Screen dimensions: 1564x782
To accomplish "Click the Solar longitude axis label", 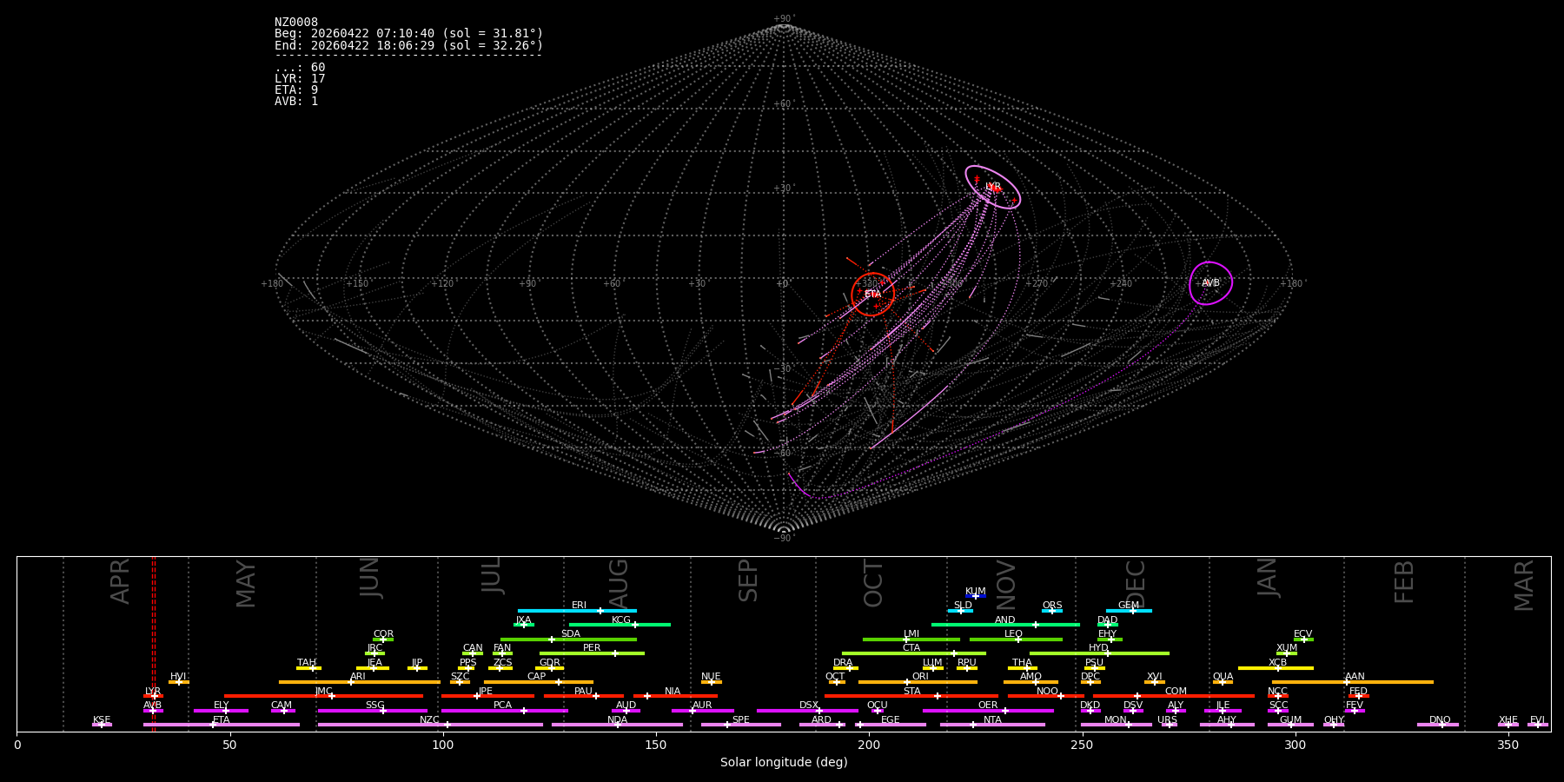I will tap(783, 763).
